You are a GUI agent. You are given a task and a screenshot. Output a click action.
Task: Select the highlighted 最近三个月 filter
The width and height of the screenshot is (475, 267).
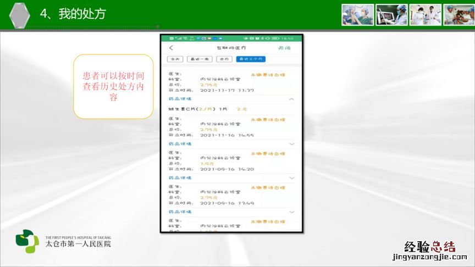click(x=251, y=59)
